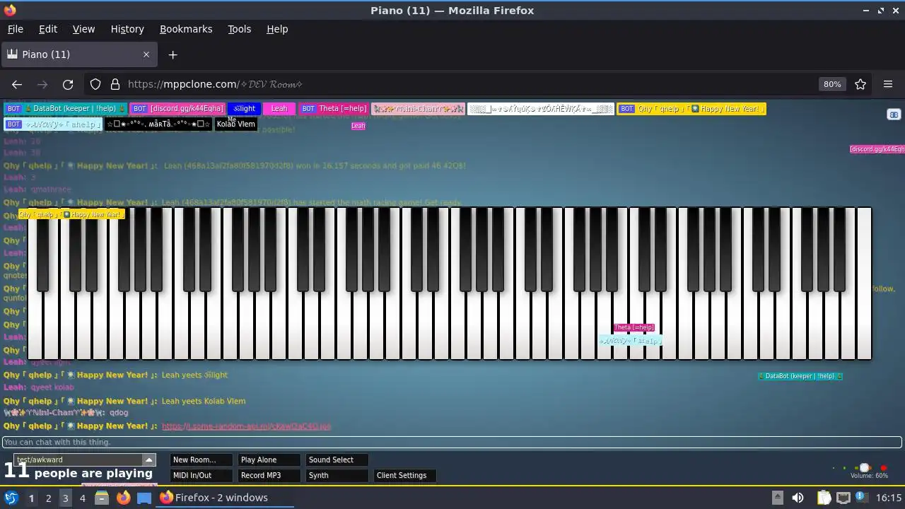Click the blue desktop icon in taskbar
Screen dimensions: 905x509
point(144,498)
